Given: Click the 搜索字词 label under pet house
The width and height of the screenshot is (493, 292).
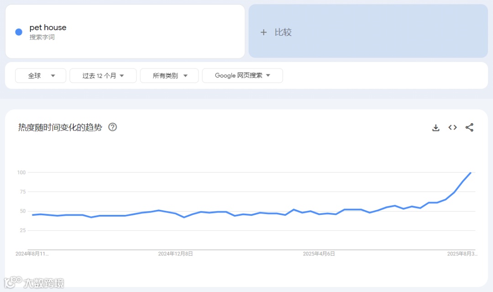Looking at the screenshot, I should tap(42, 37).
